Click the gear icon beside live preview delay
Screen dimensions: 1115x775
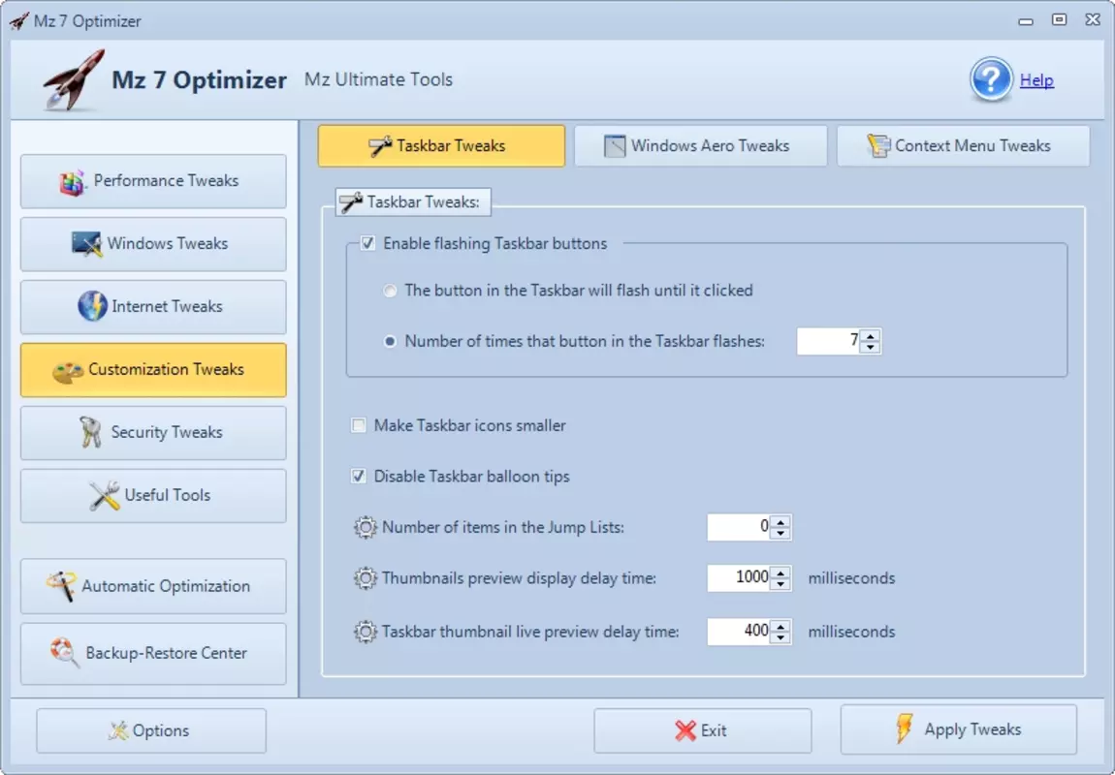[x=366, y=632]
